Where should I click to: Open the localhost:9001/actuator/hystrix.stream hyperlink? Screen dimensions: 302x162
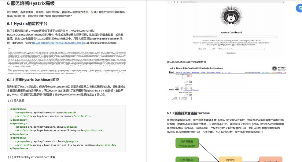[58, 43]
